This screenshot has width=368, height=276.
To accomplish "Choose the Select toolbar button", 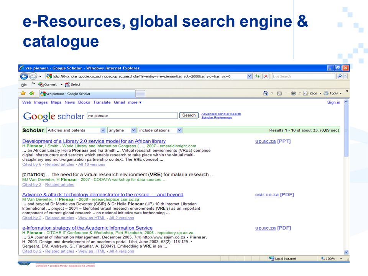I will 73,84.
